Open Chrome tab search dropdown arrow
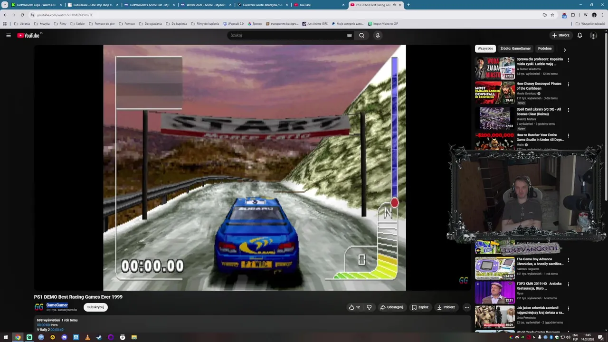608x342 pixels. [4, 5]
